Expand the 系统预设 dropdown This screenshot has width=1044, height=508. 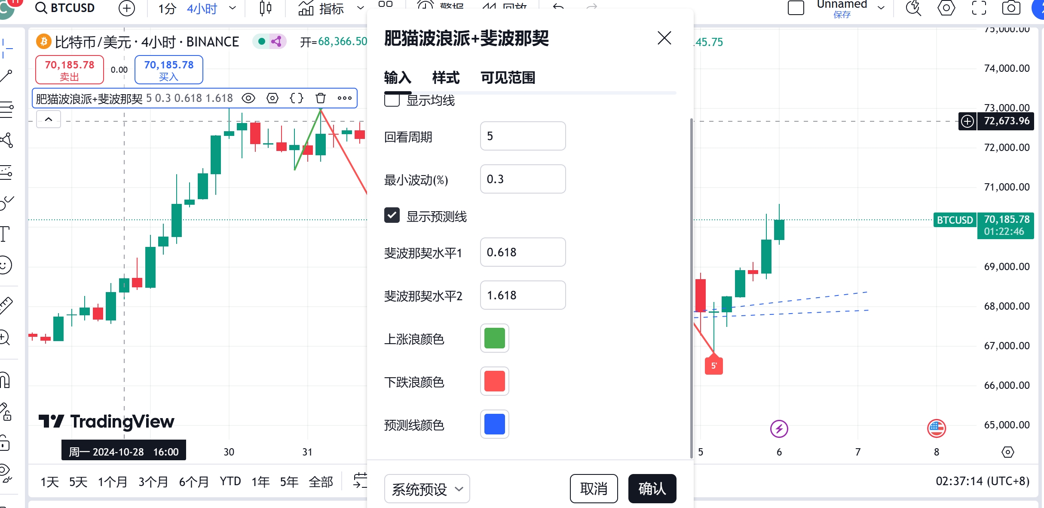point(427,489)
